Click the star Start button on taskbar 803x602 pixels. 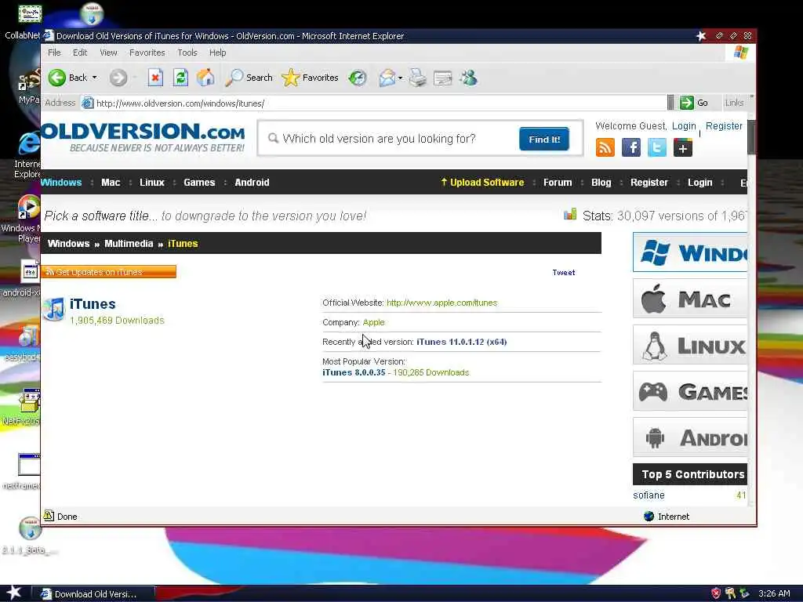click(x=13, y=593)
